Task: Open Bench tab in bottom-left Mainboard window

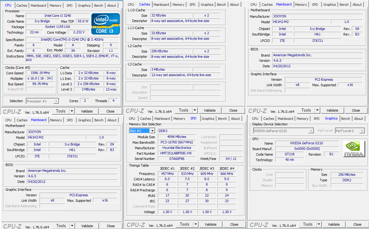Action: 99,120
